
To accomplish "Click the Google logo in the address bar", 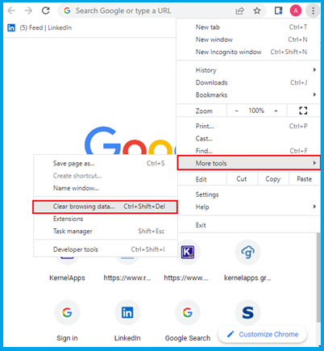I will click(67, 10).
